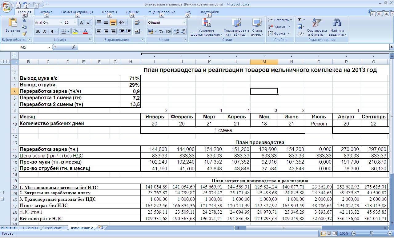Viewport: 394px width, 238px height.
Task: Increase font size with the large A button
Action: [x=82, y=22]
